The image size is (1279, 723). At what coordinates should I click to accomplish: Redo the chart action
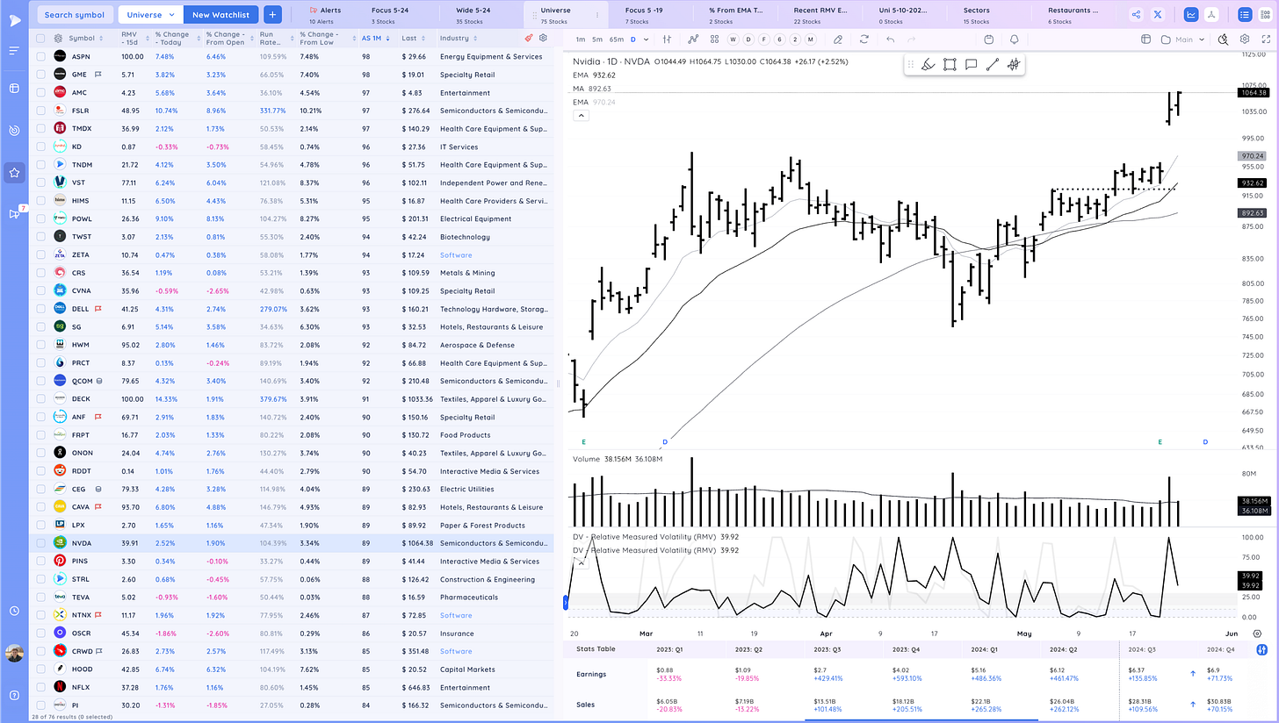(x=913, y=39)
